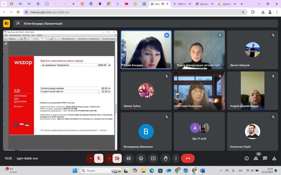This screenshot has width=281, height=175.
Task: Click the Windows Start button on taskbar
Action: 75,170
